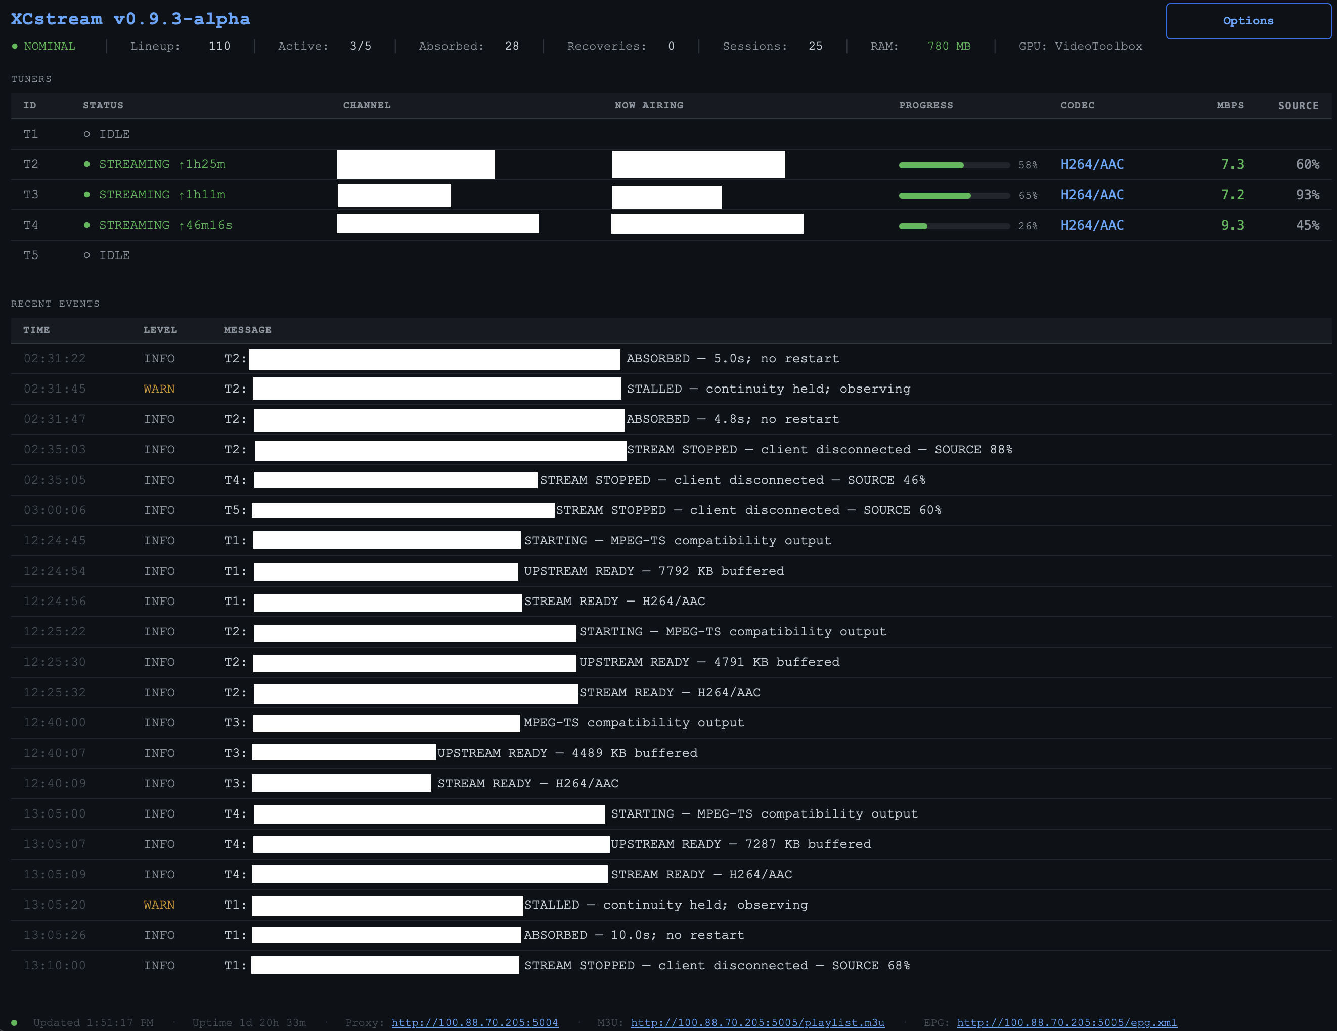Click the T3 progress bar at 65%
Screen dimensions: 1337x1031
coord(954,196)
